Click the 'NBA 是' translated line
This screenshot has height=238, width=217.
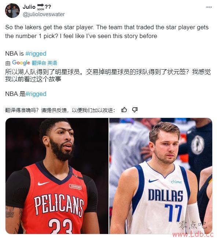coord(26,94)
